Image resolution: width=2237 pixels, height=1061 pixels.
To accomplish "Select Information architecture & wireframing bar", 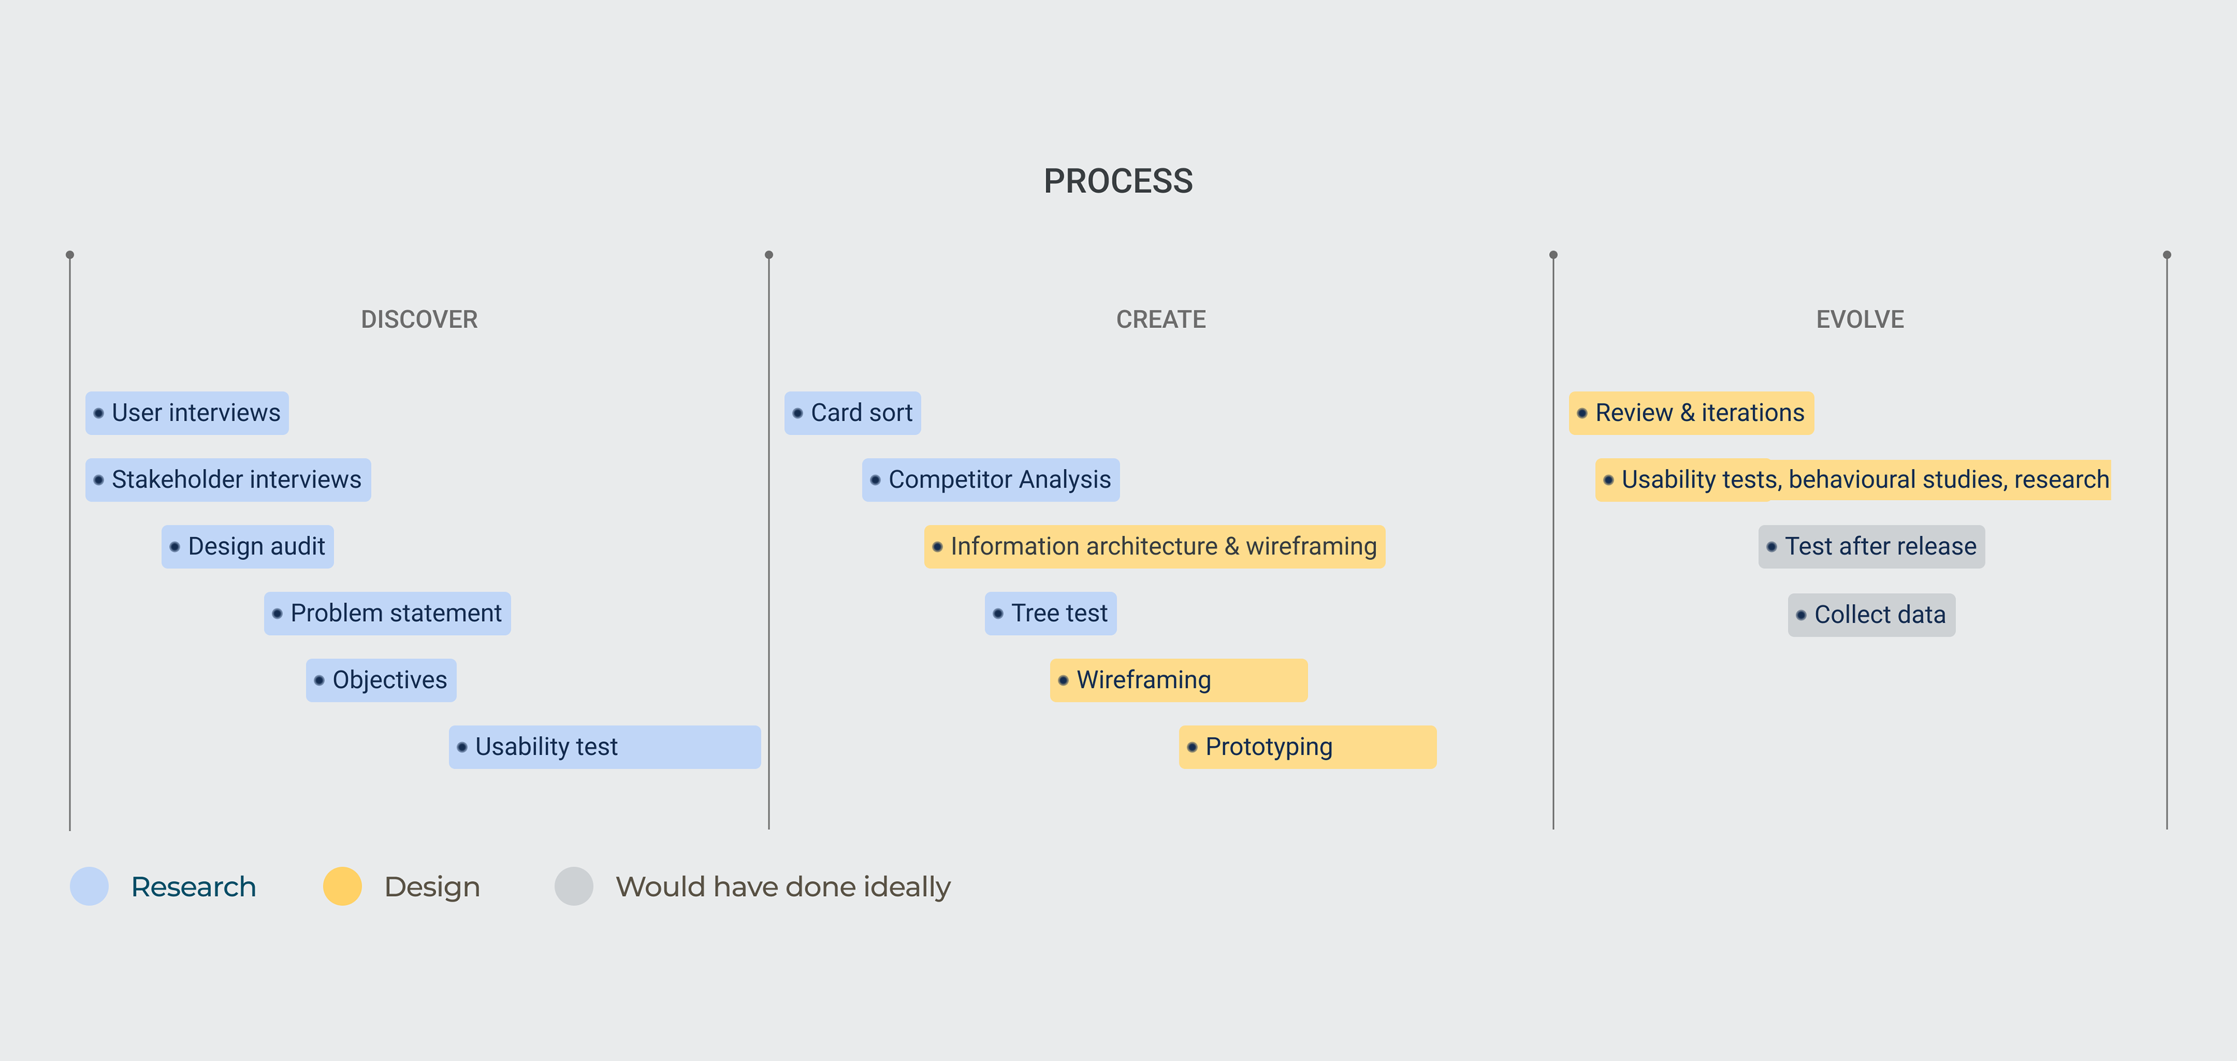I will (x=1154, y=547).
